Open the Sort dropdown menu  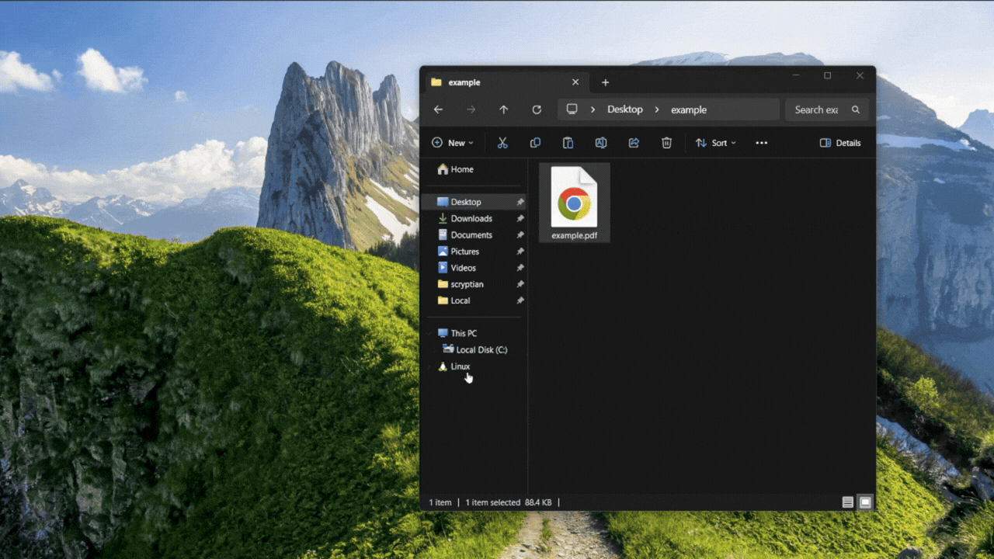click(715, 143)
